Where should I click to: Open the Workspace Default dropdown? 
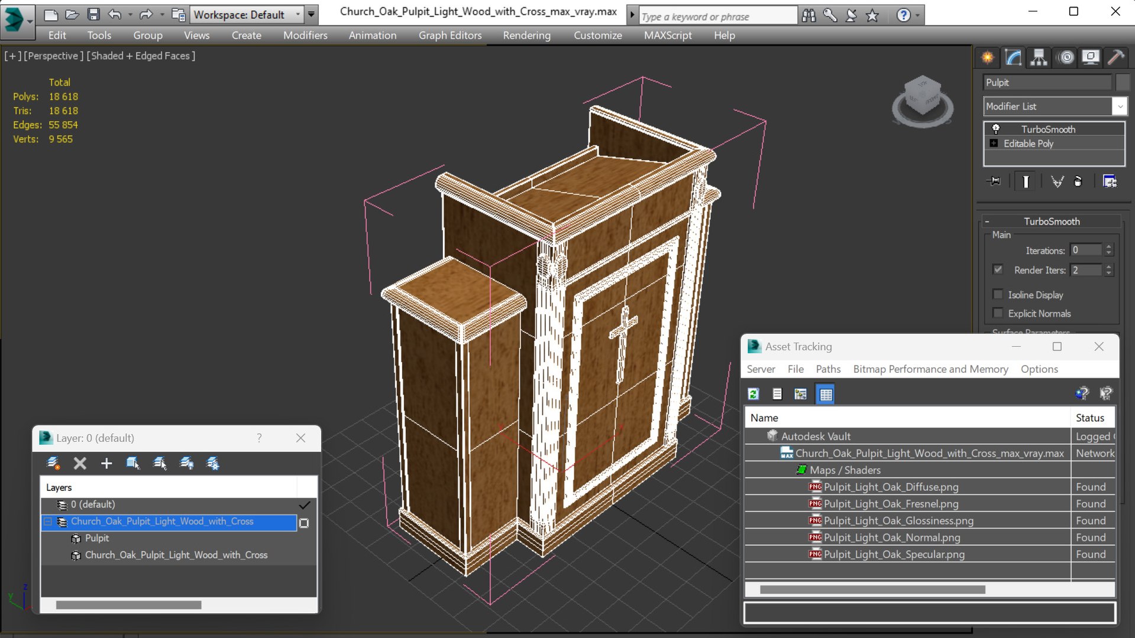pos(247,14)
